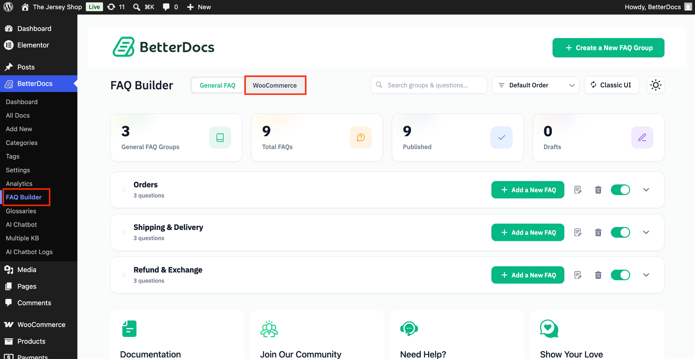
Task: Open the Orders group title
Action: [x=146, y=184]
